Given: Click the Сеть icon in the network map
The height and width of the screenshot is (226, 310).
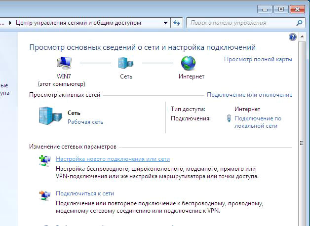Looking at the screenshot, I should tap(125, 63).
